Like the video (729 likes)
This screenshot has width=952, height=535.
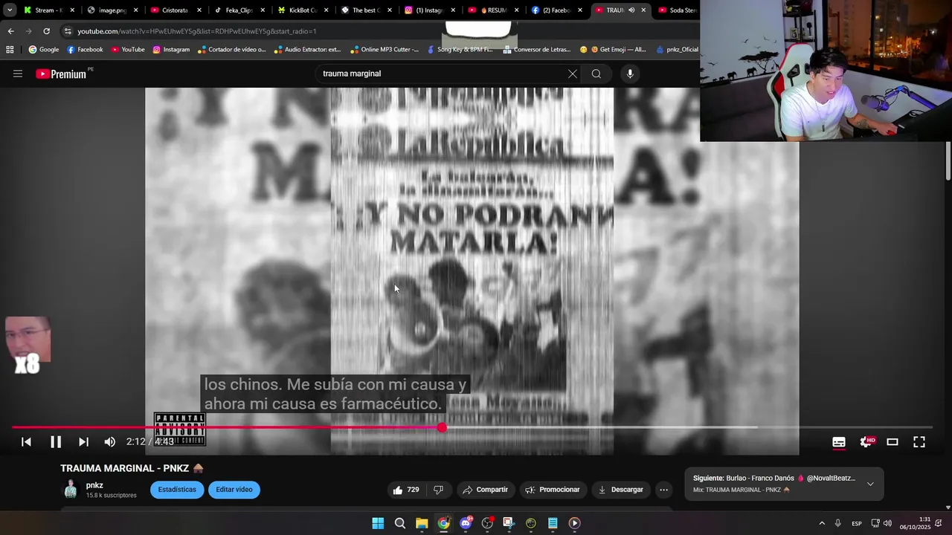click(x=406, y=490)
